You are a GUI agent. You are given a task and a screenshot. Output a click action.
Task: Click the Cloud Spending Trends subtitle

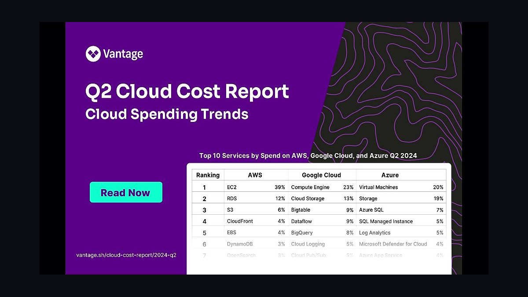[x=167, y=114]
